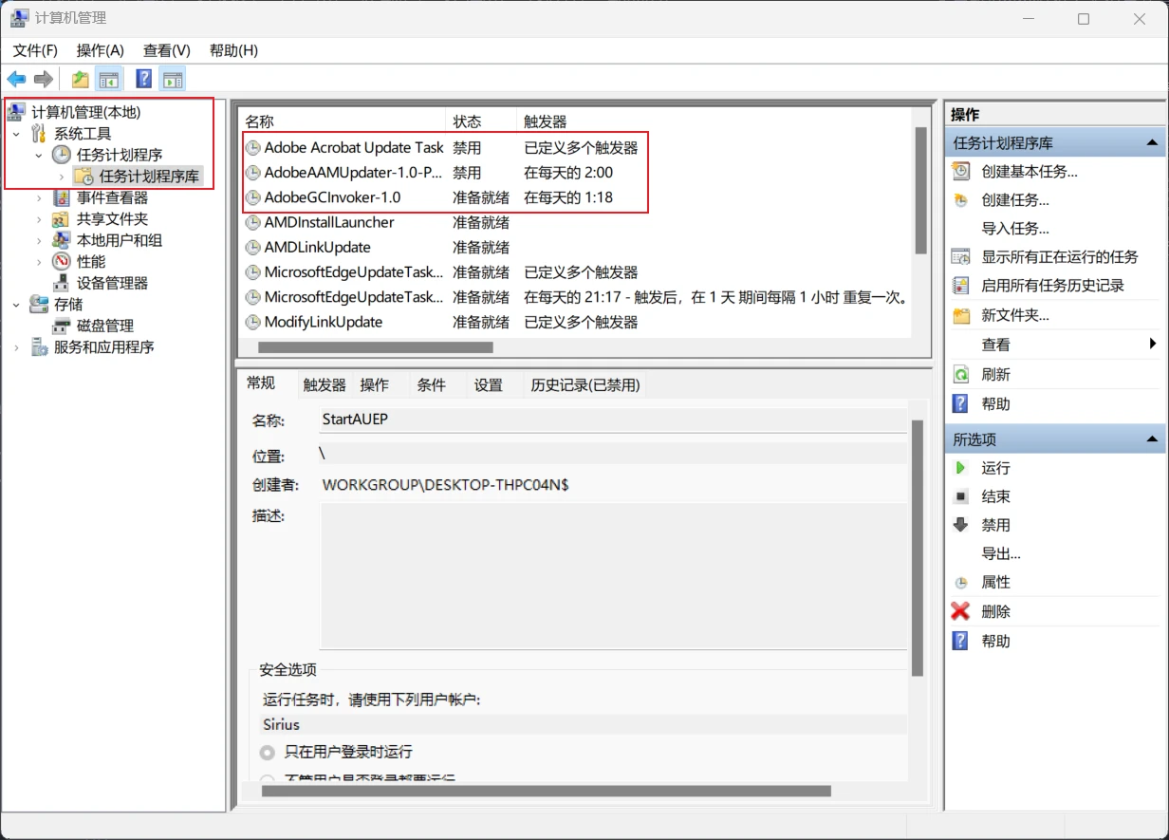This screenshot has height=840, width=1169.
Task: Click the Refresh (刷新) icon
Action: pyautogui.click(x=961, y=374)
